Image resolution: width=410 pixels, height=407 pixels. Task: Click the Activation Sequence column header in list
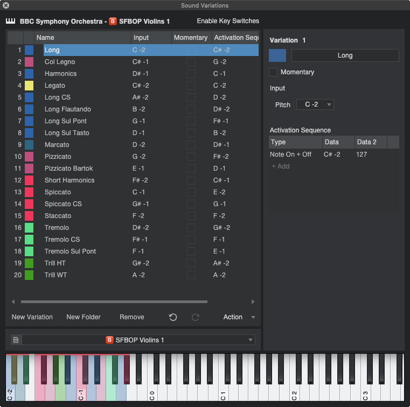(x=235, y=38)
